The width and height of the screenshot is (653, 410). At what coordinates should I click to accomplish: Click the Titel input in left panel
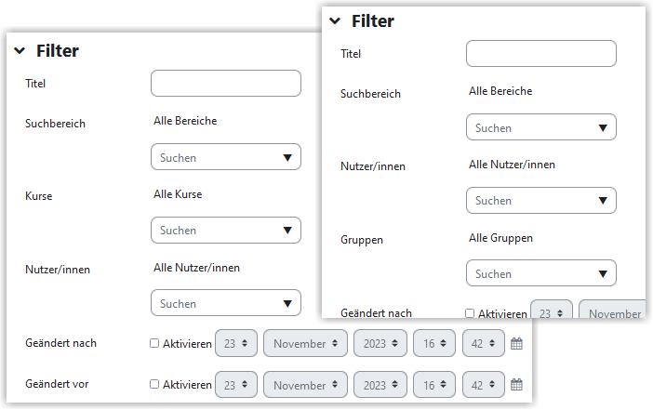(226, 84)
